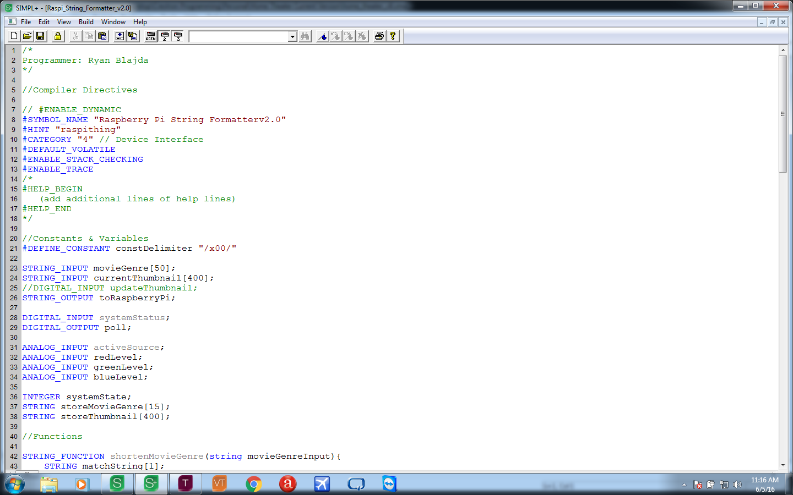
Task: Toggle a bookmark with blue flag icon
Action: click(323, 36)
